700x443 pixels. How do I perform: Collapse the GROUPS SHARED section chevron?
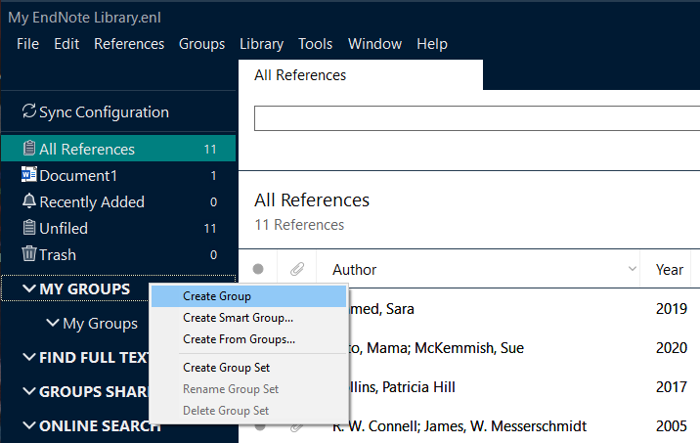click(x=29, y=391)
